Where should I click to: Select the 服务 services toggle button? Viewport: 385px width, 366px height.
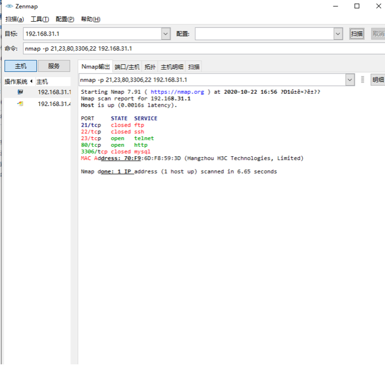[x=54, y=66]
